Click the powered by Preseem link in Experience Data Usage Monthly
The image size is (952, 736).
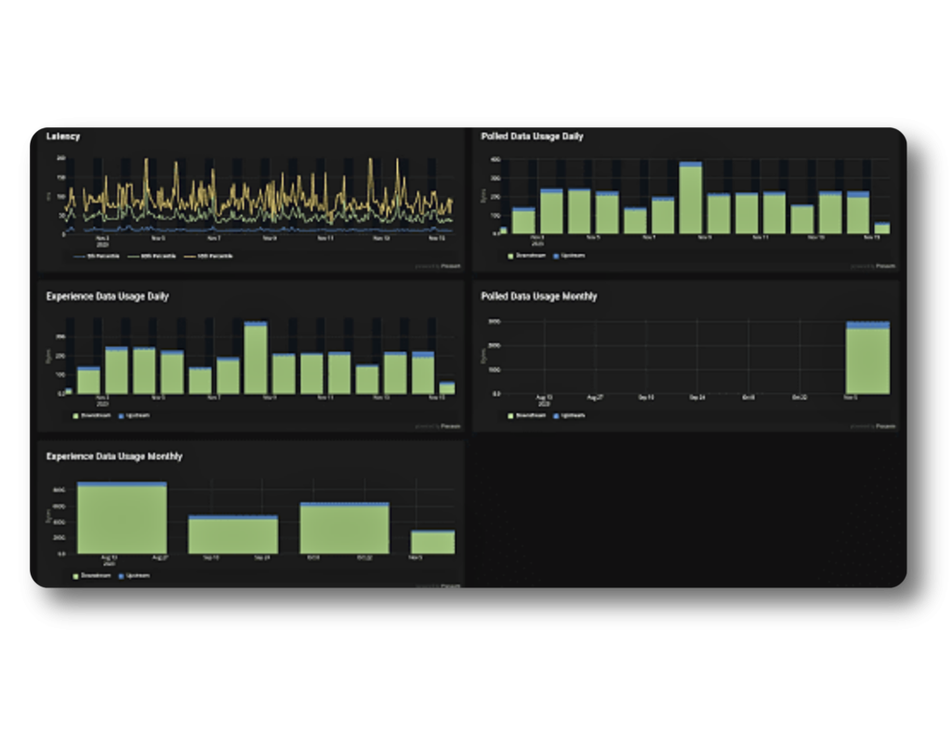point(437,585)
